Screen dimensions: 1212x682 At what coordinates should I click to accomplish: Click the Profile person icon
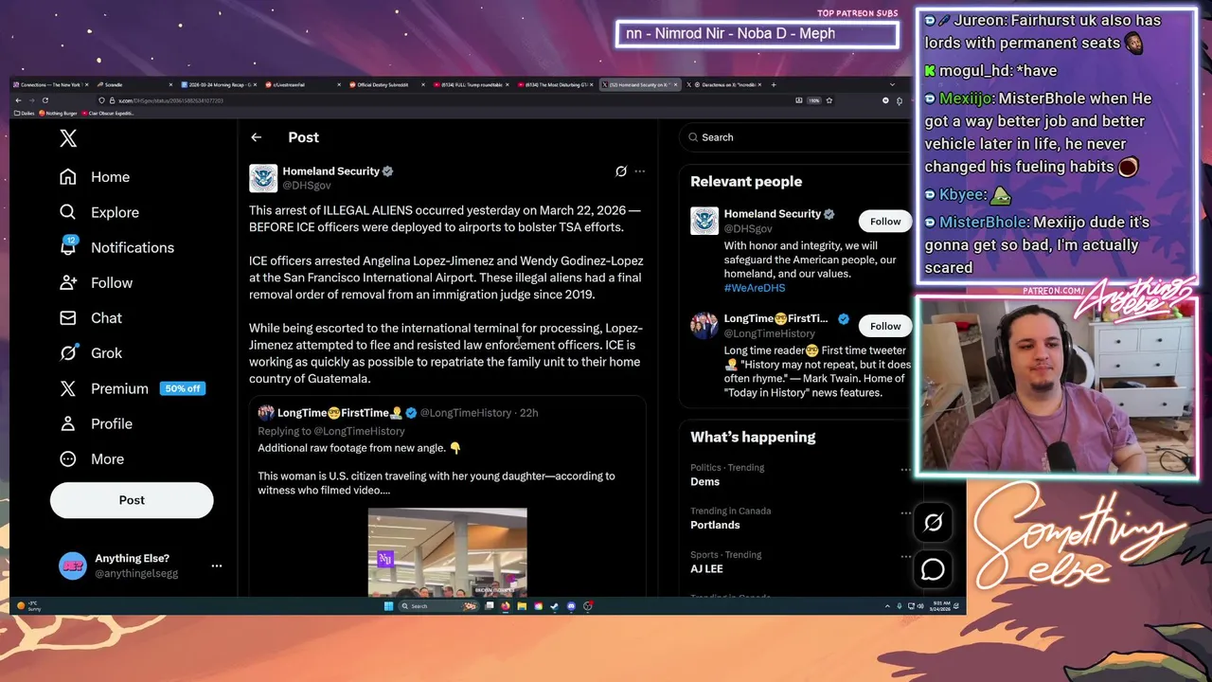tap(68, 423)
